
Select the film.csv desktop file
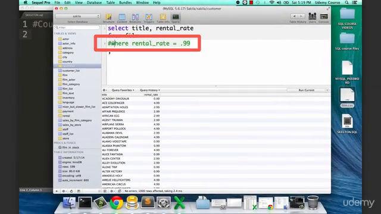click(347, 97)
